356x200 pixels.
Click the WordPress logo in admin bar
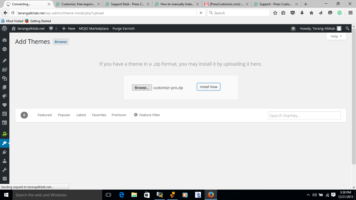point(4,29)
